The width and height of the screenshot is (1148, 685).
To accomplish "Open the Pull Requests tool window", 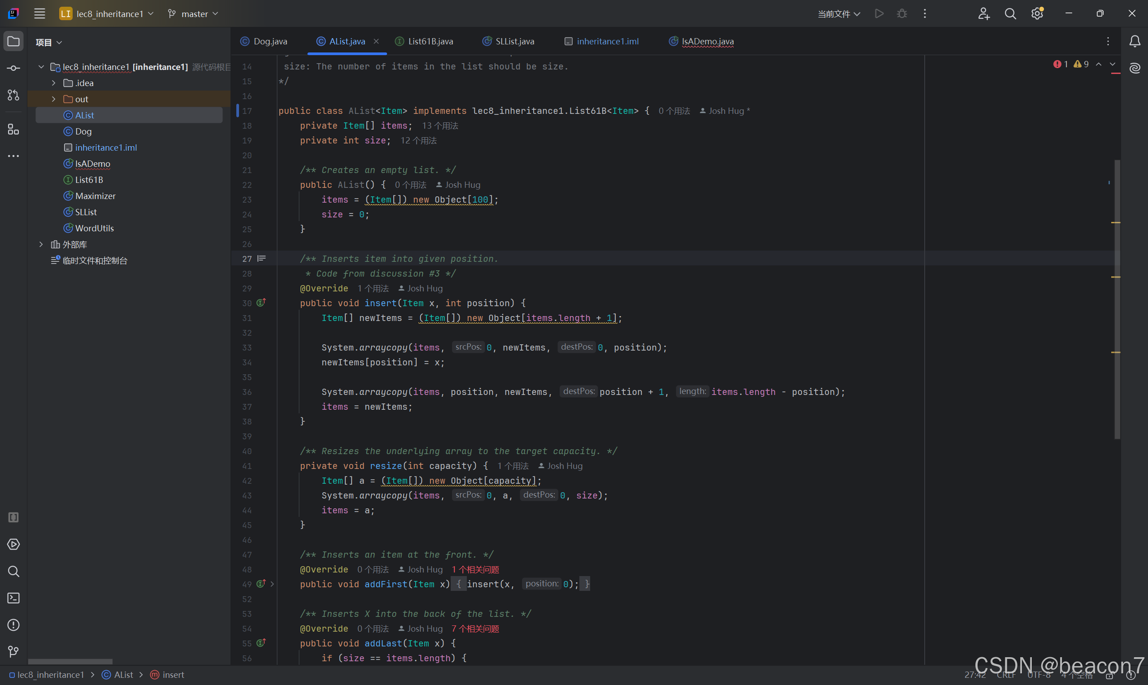I will [13, 95].
